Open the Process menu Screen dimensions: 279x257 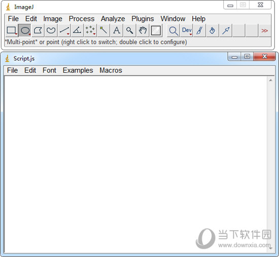pos(82,19)
